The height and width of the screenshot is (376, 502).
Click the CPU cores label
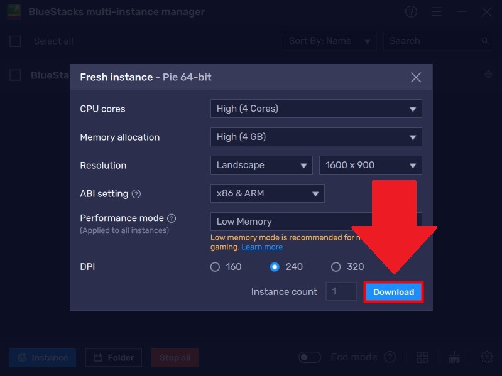click(102, 109)
